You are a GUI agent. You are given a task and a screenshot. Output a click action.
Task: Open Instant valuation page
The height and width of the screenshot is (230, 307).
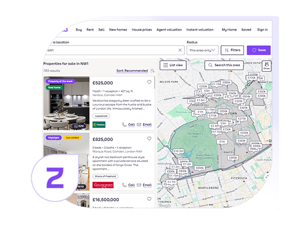(x=200, y=30)
